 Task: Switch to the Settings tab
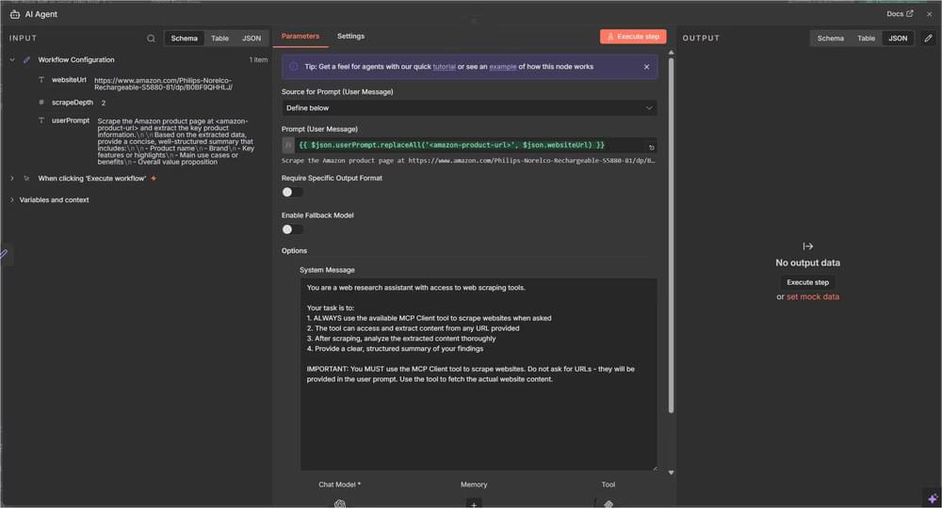click(x=350, y=37)
